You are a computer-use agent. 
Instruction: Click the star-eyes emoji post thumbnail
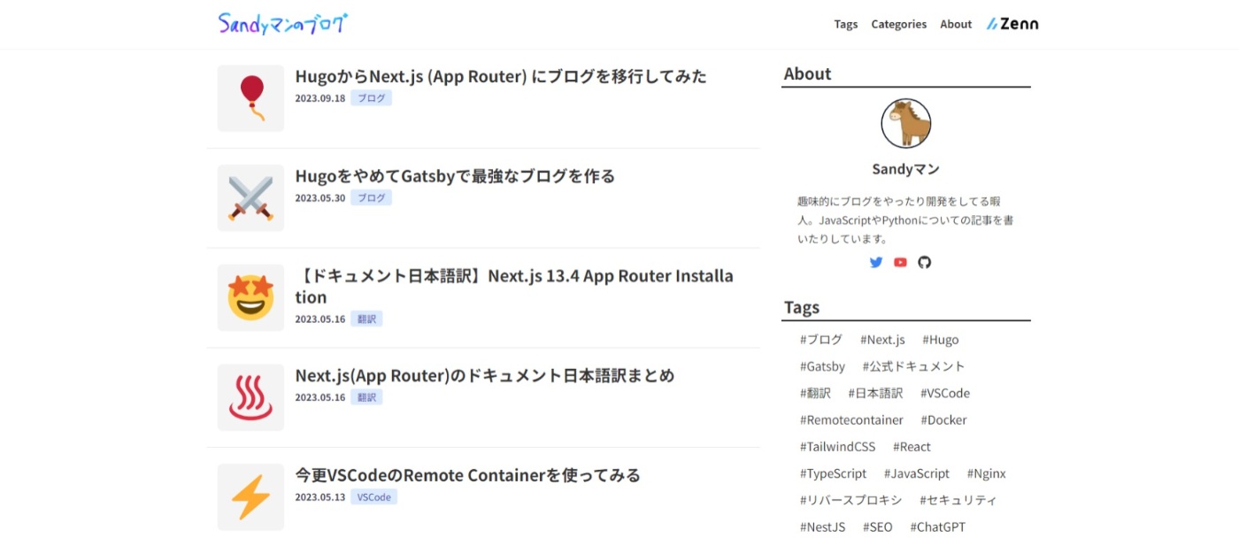coord(251,298)
